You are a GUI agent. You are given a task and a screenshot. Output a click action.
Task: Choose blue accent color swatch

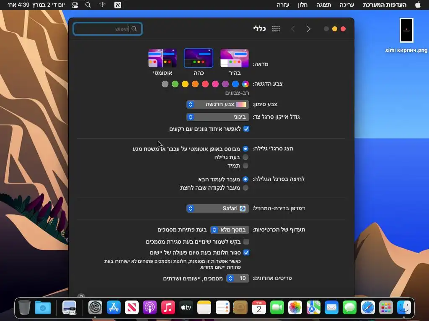(x=235, y=84)
